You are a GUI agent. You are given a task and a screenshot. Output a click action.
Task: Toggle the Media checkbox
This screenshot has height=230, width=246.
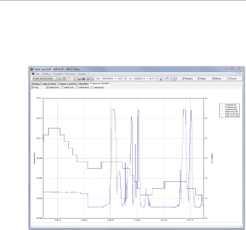point(198,79)
